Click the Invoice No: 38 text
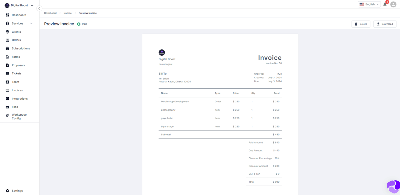The height and width of the screenshot is (195, 400). pyautogui.click(x=273, y=63)
